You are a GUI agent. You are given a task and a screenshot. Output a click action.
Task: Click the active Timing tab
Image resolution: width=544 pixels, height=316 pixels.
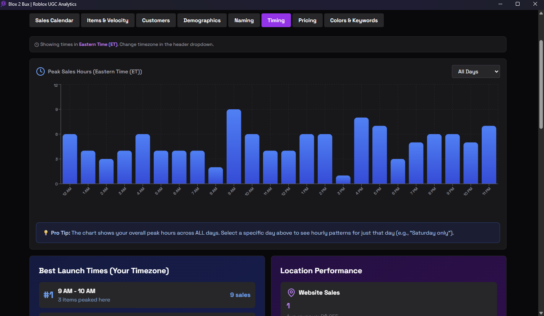[276, 20]
